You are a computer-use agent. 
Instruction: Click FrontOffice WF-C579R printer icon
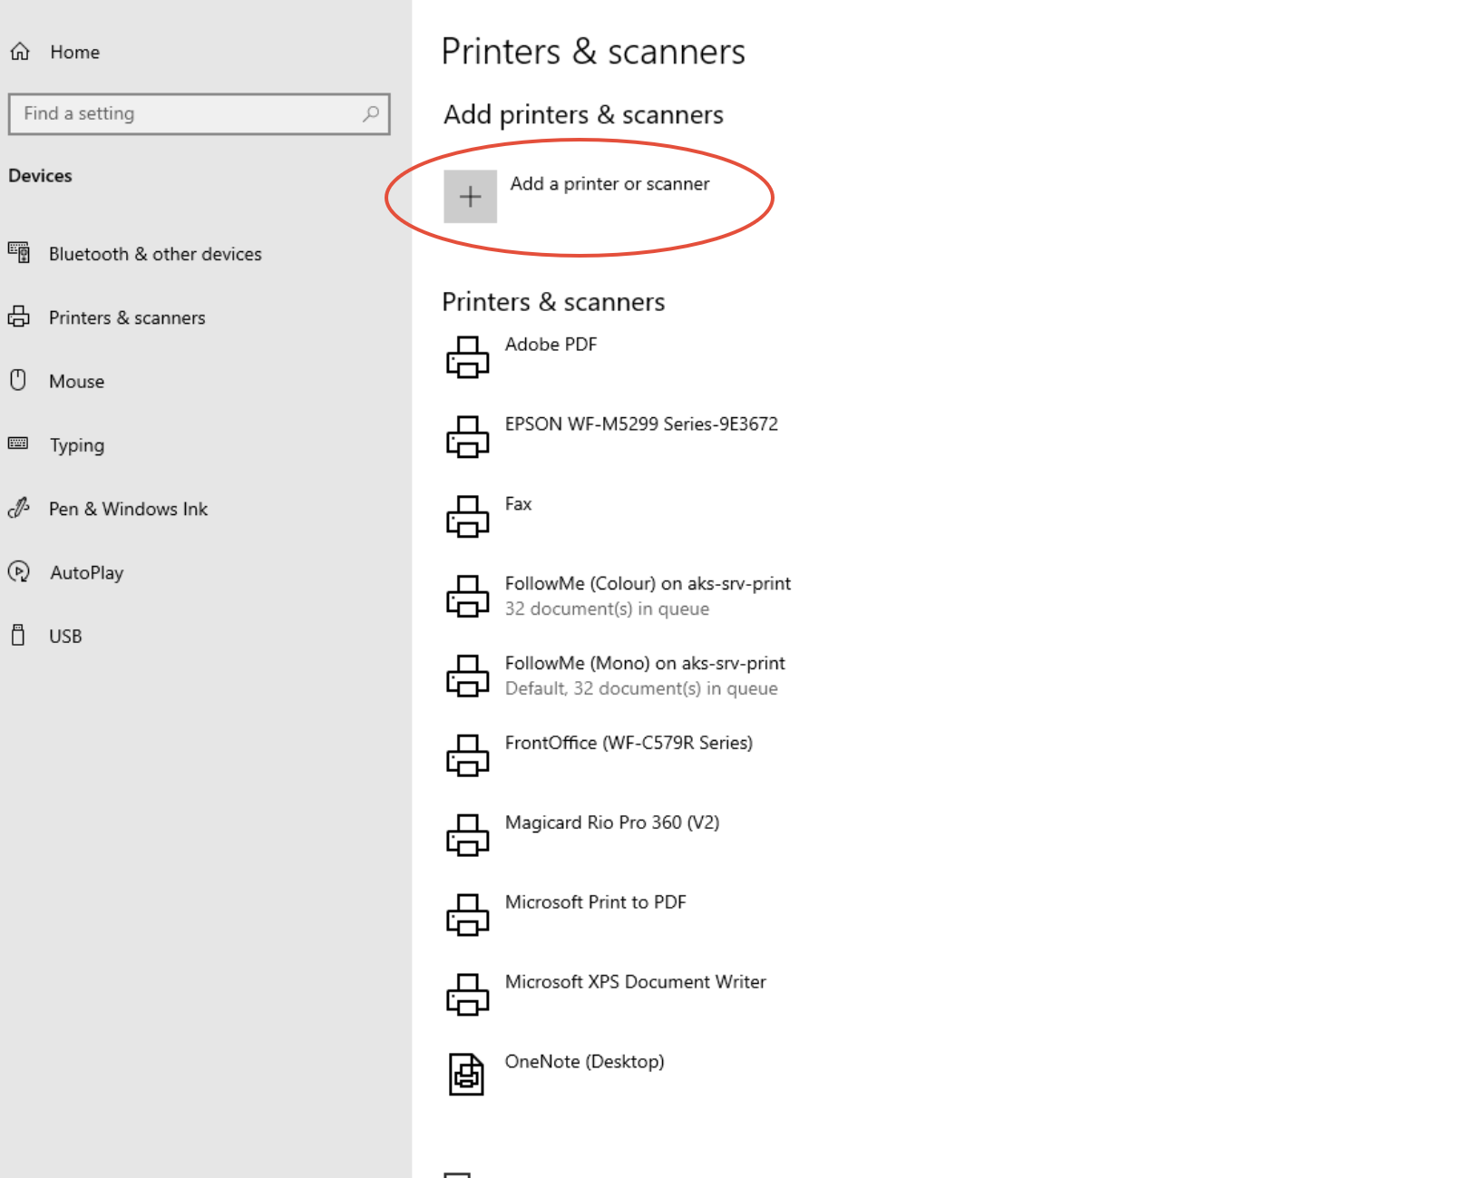(x=467, y=756)
